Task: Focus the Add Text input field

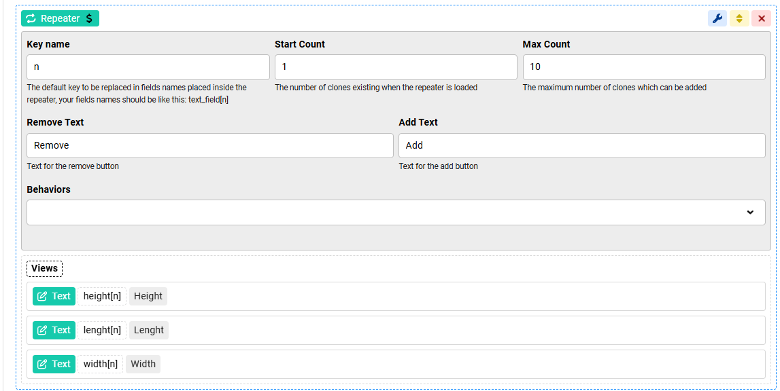Action: [x=582, y=145]
